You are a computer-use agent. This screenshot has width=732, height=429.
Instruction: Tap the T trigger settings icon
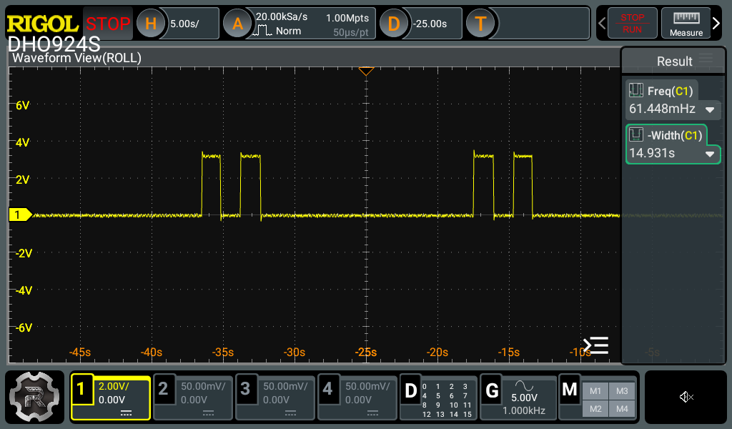480,24
